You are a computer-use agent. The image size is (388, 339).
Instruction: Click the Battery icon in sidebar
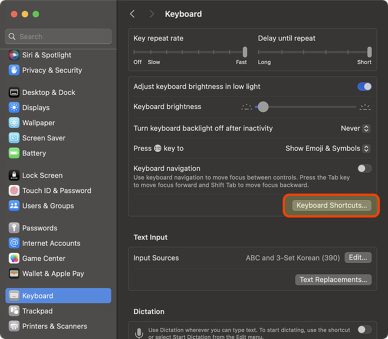tap(14, 153)
